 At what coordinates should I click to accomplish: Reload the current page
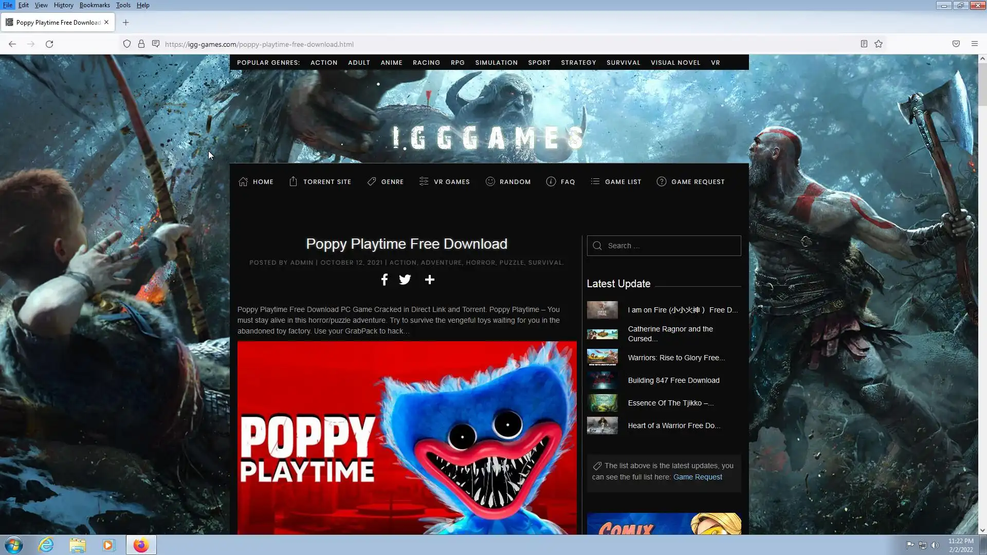tap(49, 44)
